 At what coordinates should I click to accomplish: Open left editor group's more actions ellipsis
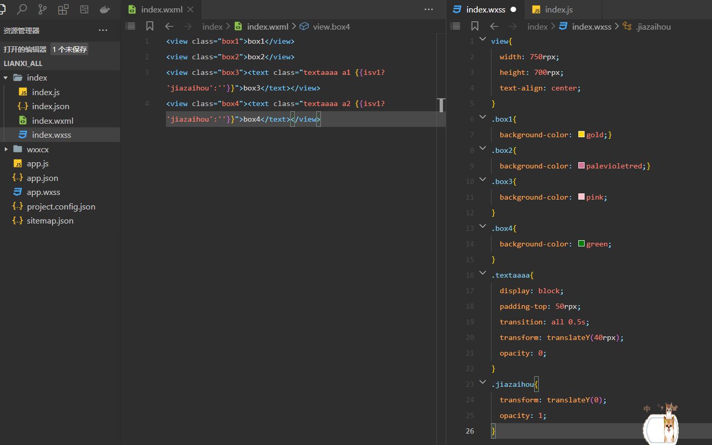(429, 9)
